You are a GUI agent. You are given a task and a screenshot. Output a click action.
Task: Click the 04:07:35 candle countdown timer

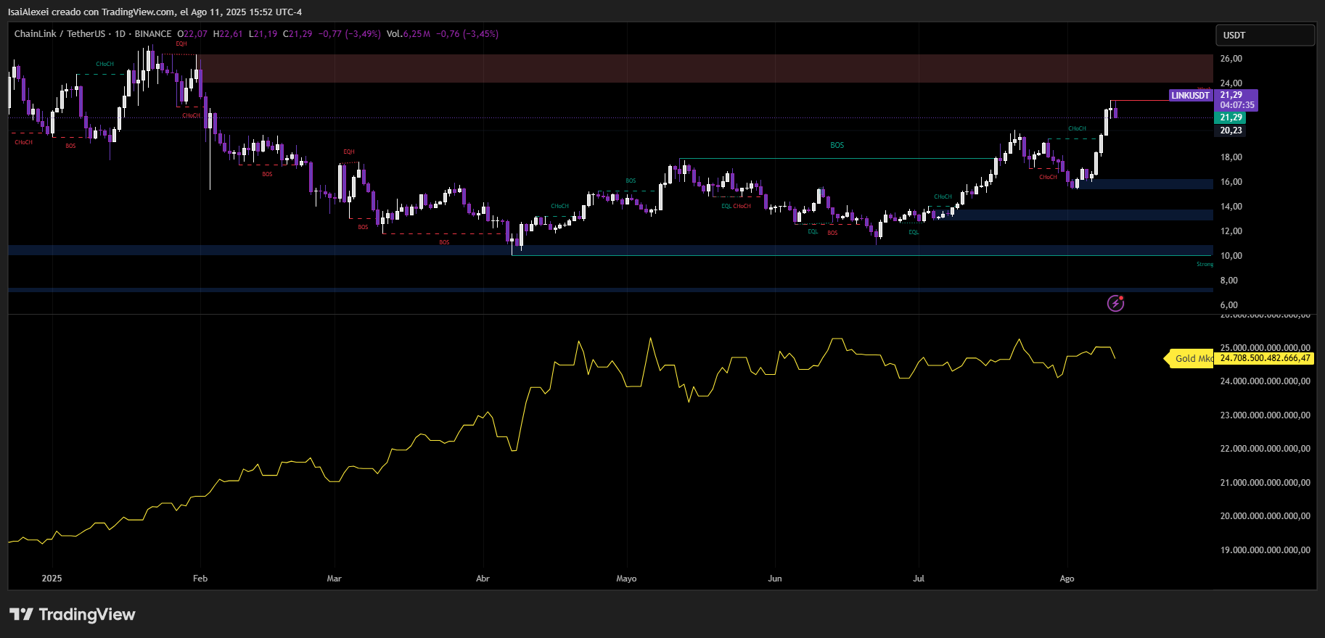[1236, 105]
